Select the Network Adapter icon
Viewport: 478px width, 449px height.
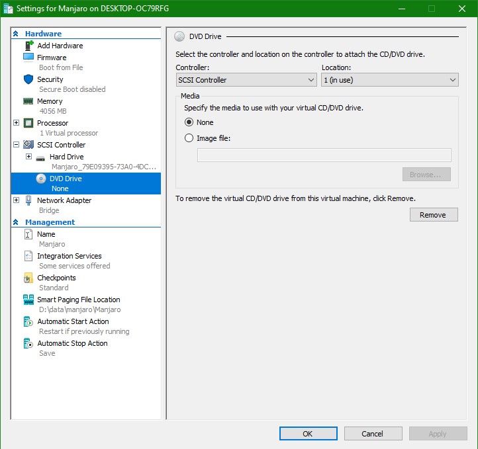(28, 200)
